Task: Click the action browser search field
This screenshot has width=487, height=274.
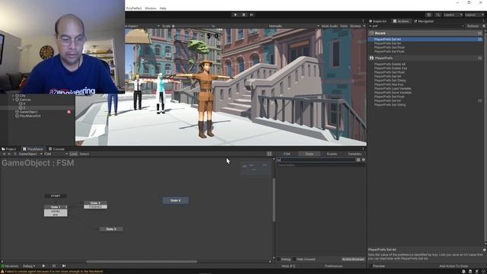Action: pyautogui.click(x=416, y=26)
